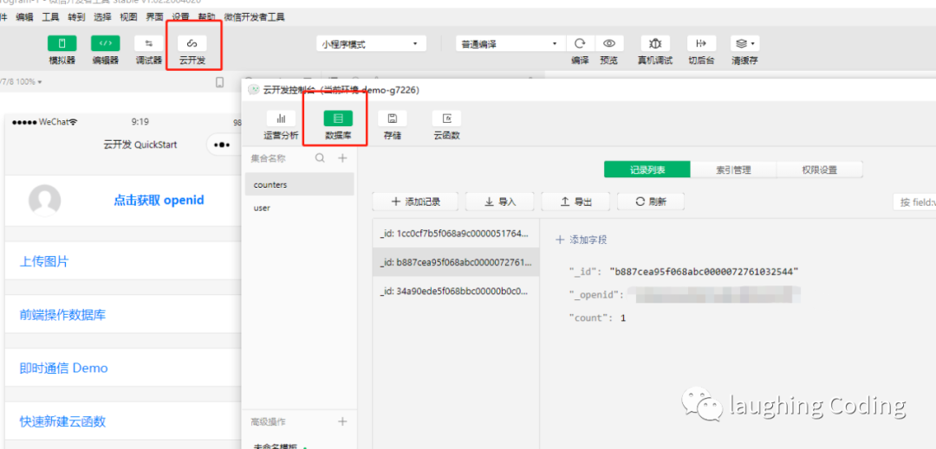This screenshot has height=449, width=936.
Task: Open 云开发 cloud development console
Action: 192,43
